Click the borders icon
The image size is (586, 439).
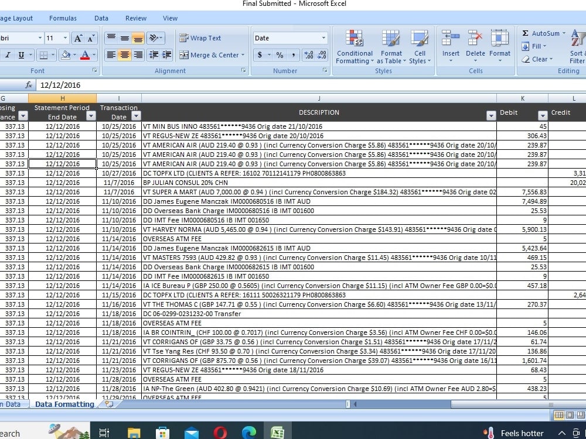pyautogui.click(x=43, y=55)
